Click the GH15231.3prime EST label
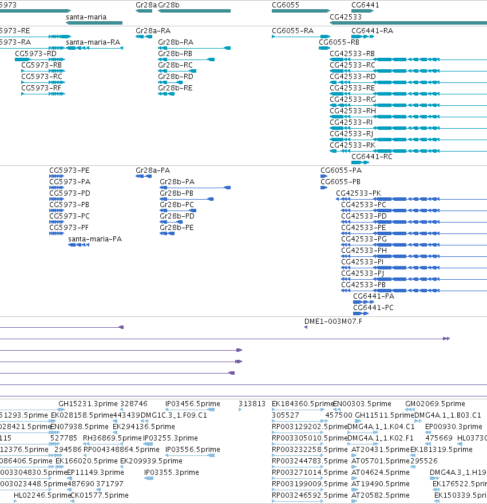 (88, 404)
